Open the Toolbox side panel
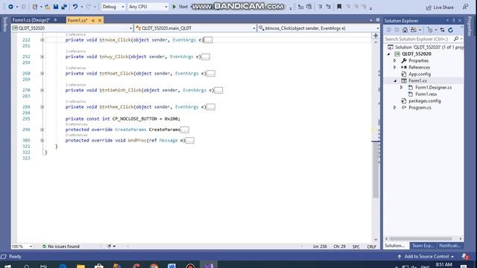 click(x=4, y=25)
